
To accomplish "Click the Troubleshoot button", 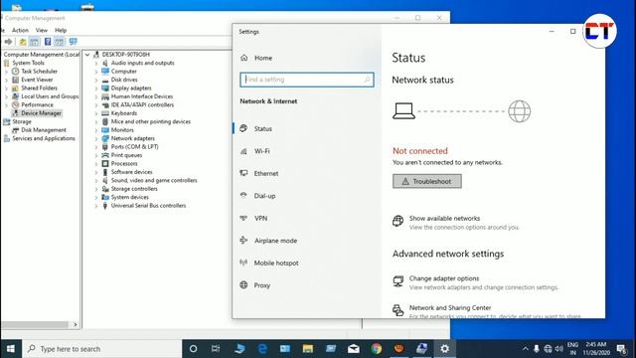I will pyautogui.click(x=426, y=181).
